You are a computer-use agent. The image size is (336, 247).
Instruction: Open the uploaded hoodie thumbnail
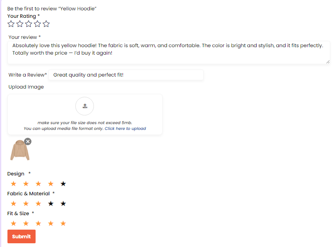pos(19,151)
